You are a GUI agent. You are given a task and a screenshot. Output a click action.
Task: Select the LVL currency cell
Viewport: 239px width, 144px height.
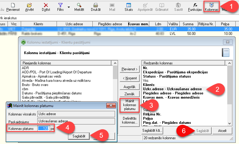click(x=173, y=34)
